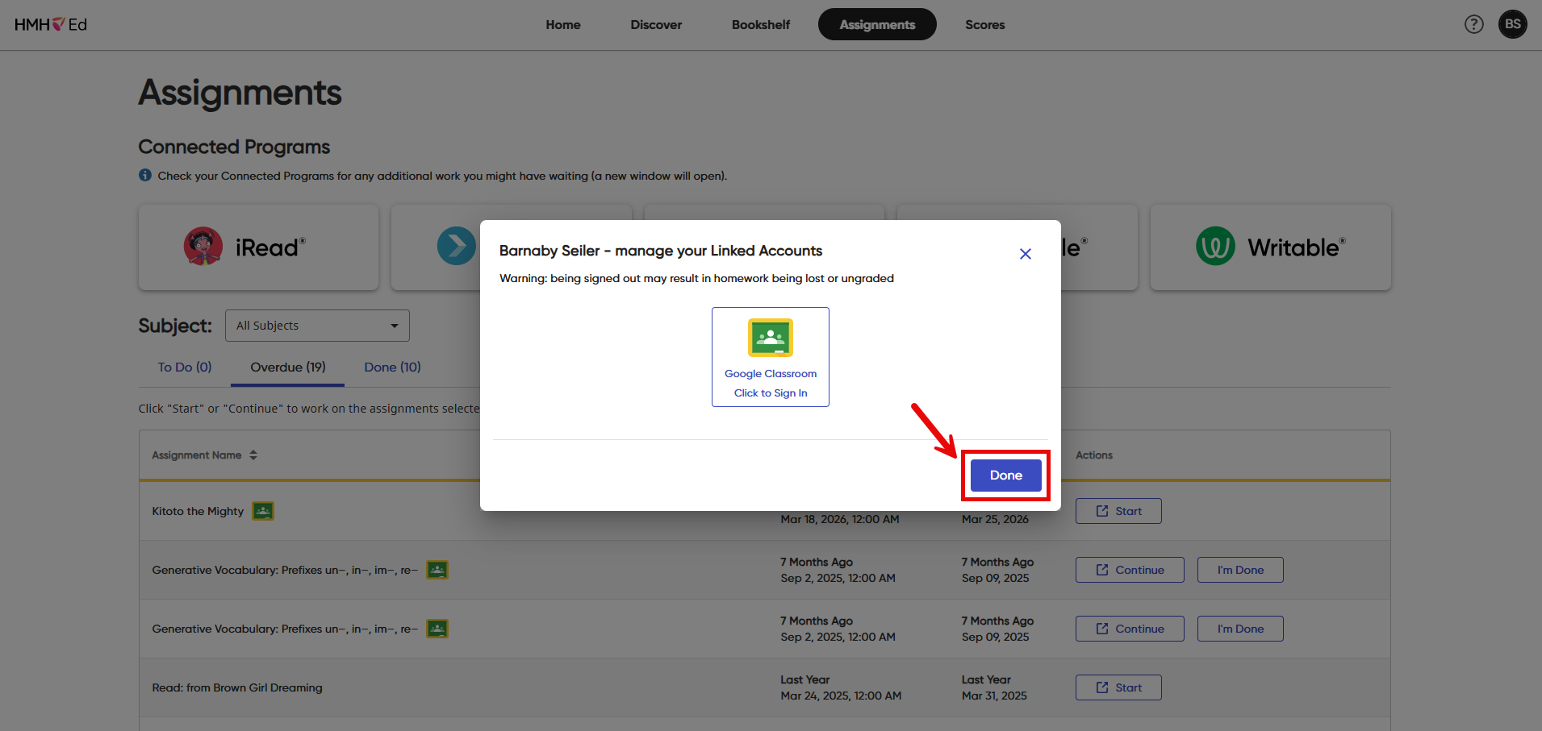Screen dimensions: 1542x731
Task: Start Read: from Brown Girl Dreaming
Action: click(1118, 687)
